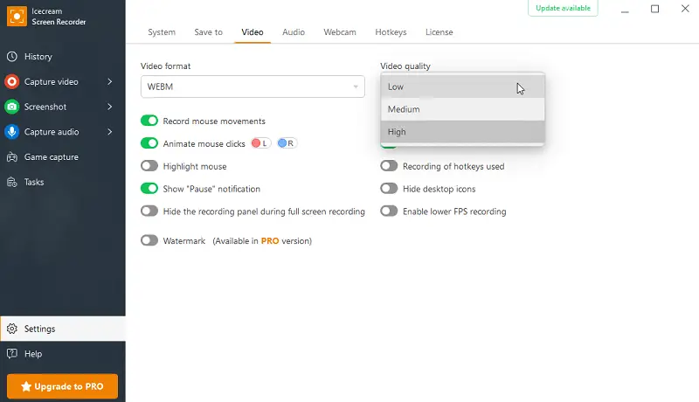Click the blue Capture audio microphone icon
This screenshot has height=402, width=699.
[x=12, y=132]
